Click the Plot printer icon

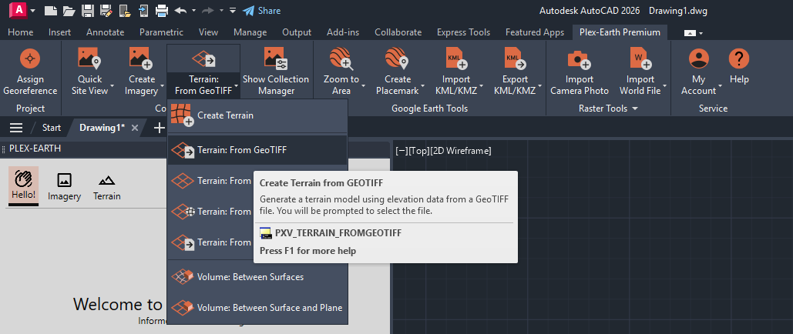click(x=162, y=10)
